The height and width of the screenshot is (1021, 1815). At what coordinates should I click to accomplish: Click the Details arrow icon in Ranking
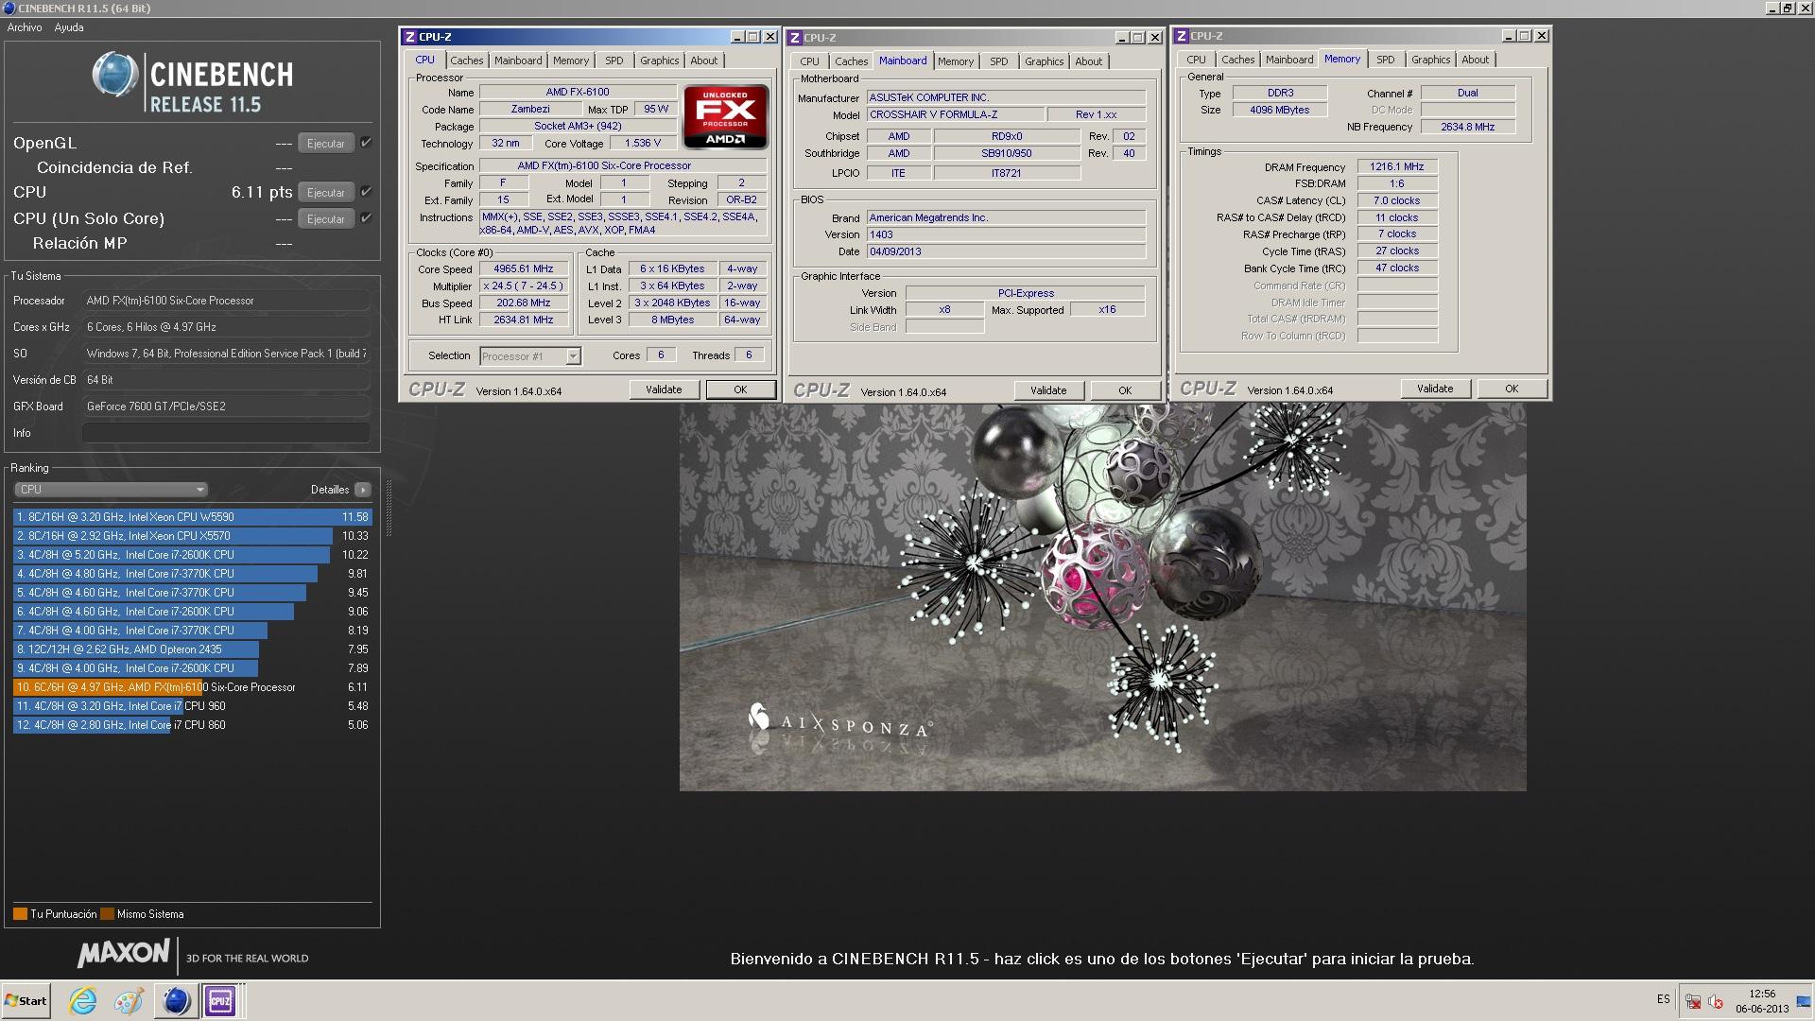point(363,490)
